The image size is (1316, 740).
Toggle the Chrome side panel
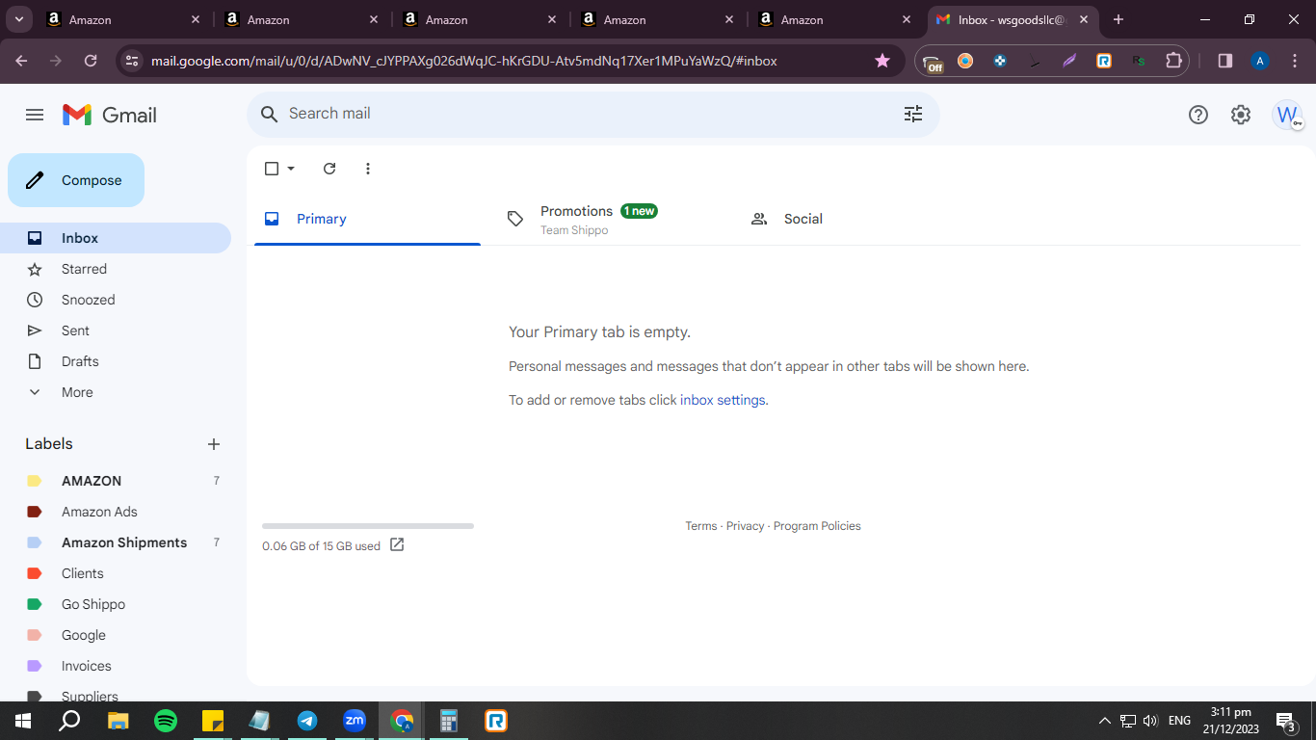(1225, 61)
